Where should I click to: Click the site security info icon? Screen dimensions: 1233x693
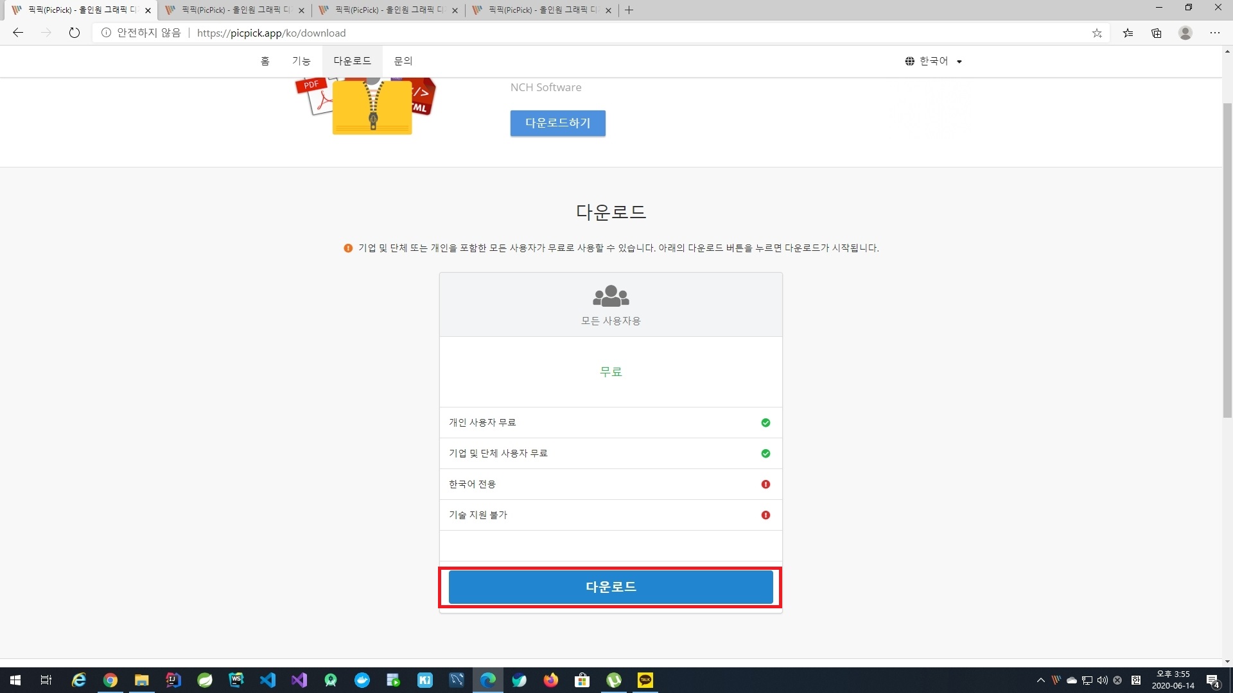pos(106,33)
